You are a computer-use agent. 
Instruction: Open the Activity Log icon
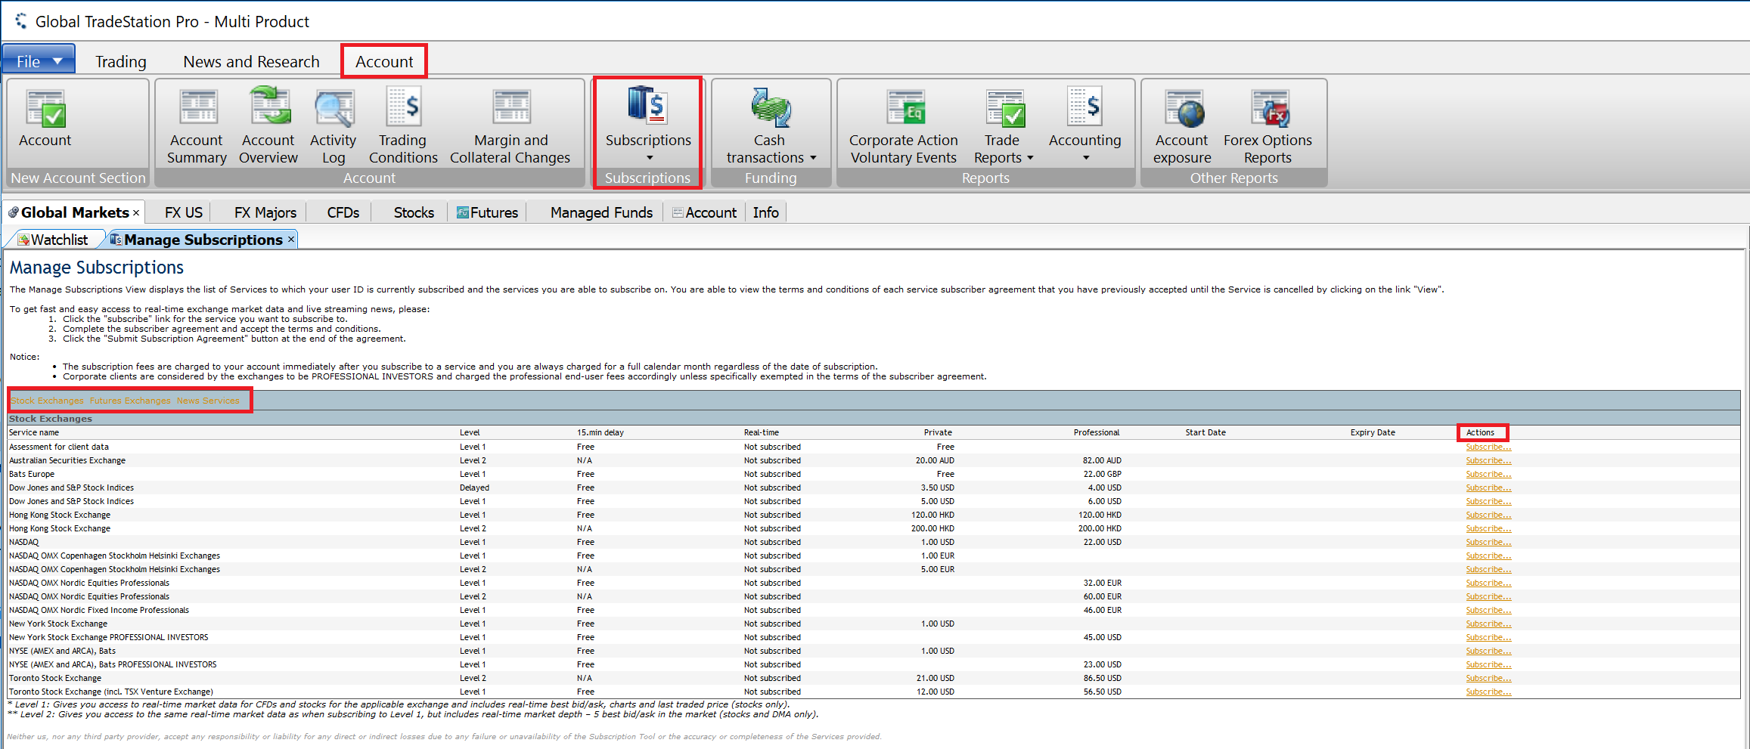click(x=334, y=107)
